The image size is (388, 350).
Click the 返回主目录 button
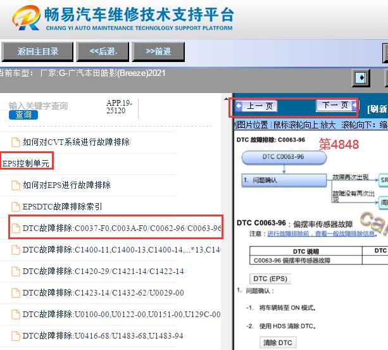pos(37,51)
